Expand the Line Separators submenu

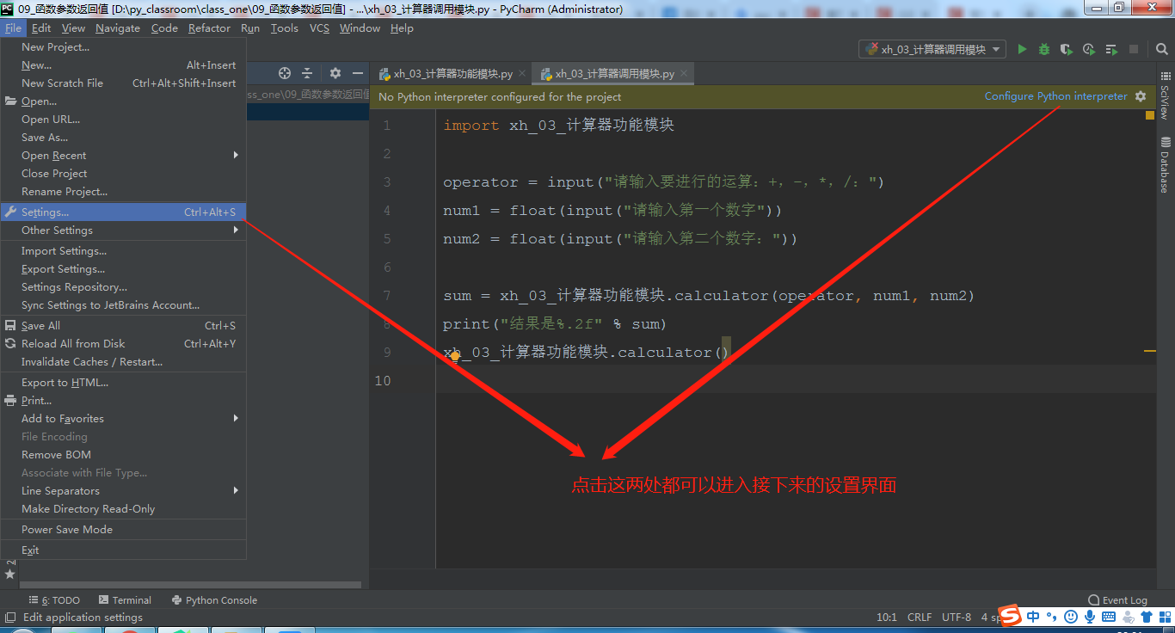pos(123,491)
